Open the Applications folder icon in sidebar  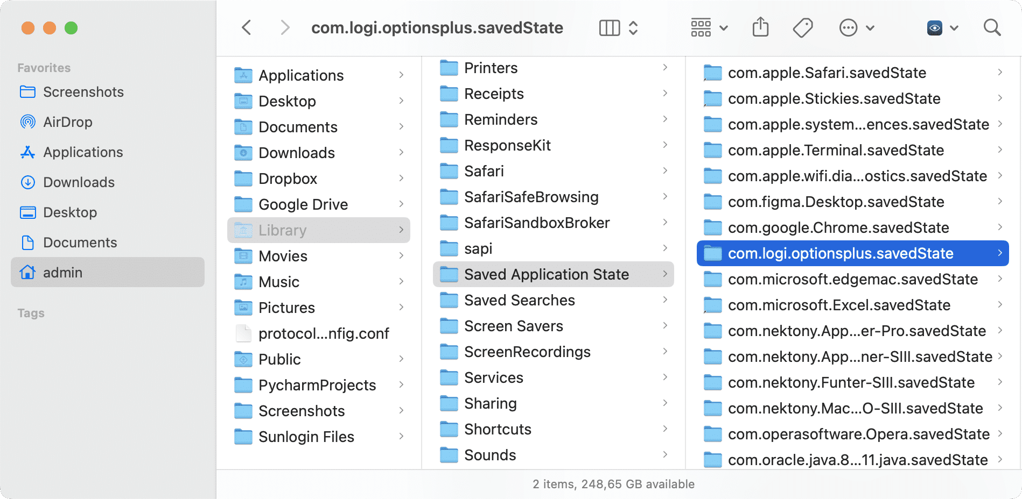28,152
